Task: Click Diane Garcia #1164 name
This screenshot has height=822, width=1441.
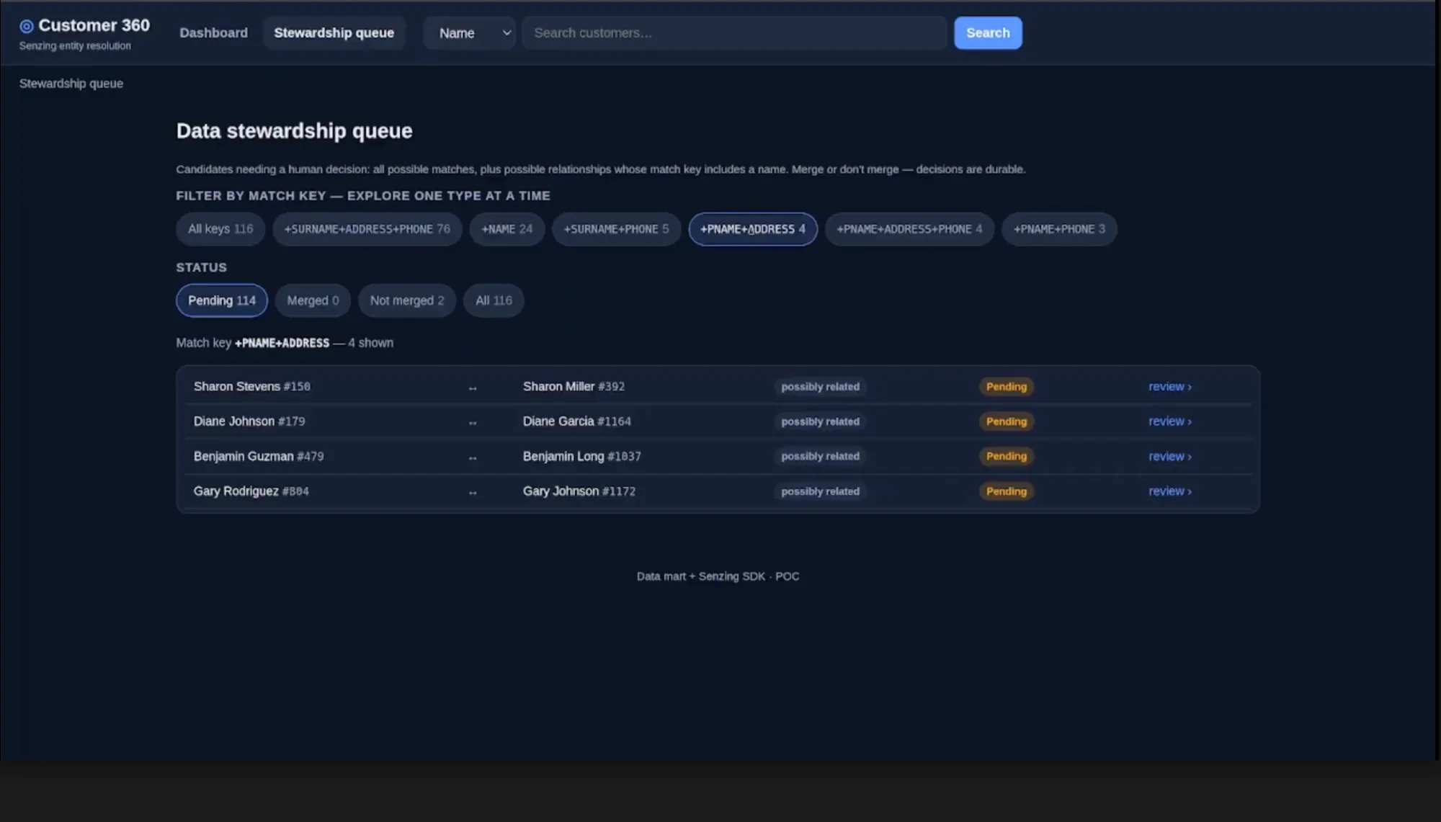Action: pyautogui.click(x=577, y=421)
